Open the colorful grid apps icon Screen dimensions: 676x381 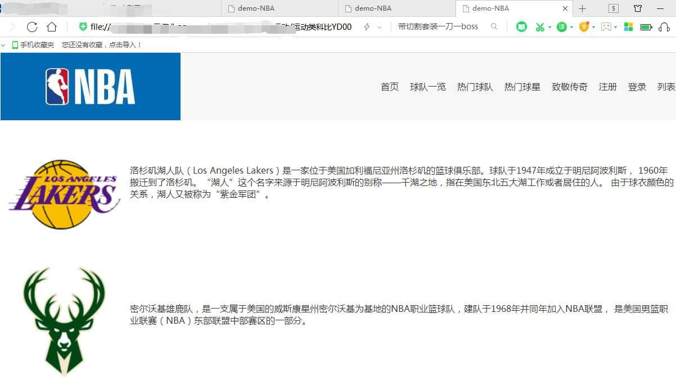point(628,27)
